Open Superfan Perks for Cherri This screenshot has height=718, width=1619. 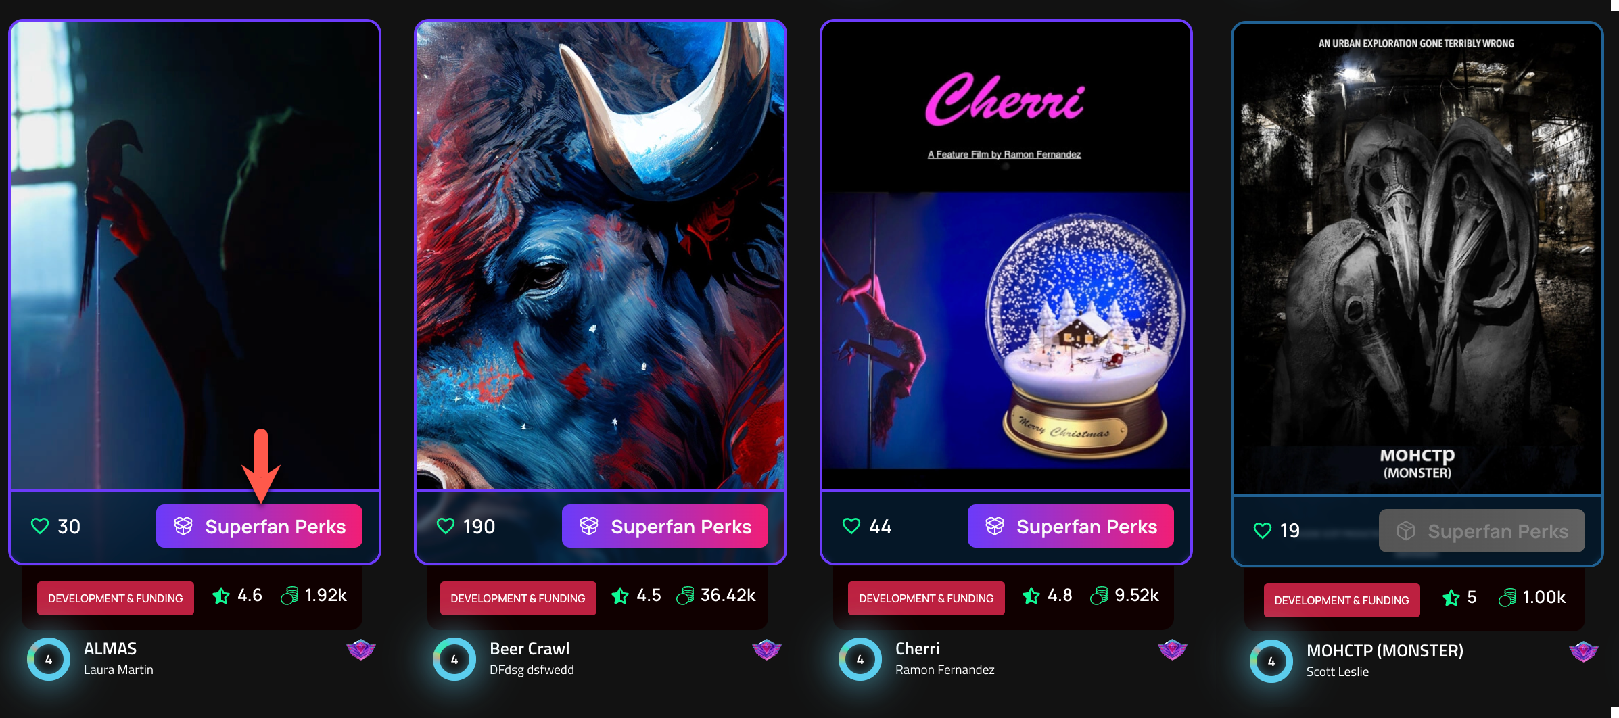[1071, 526]
